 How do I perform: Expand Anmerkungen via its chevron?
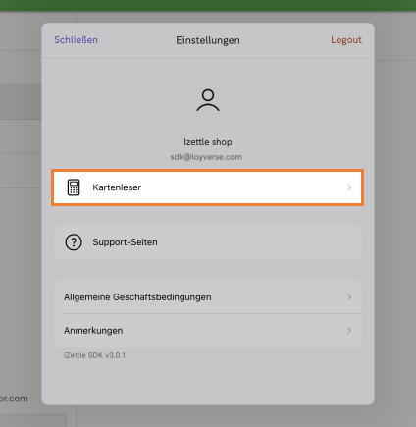pos(349,331)
